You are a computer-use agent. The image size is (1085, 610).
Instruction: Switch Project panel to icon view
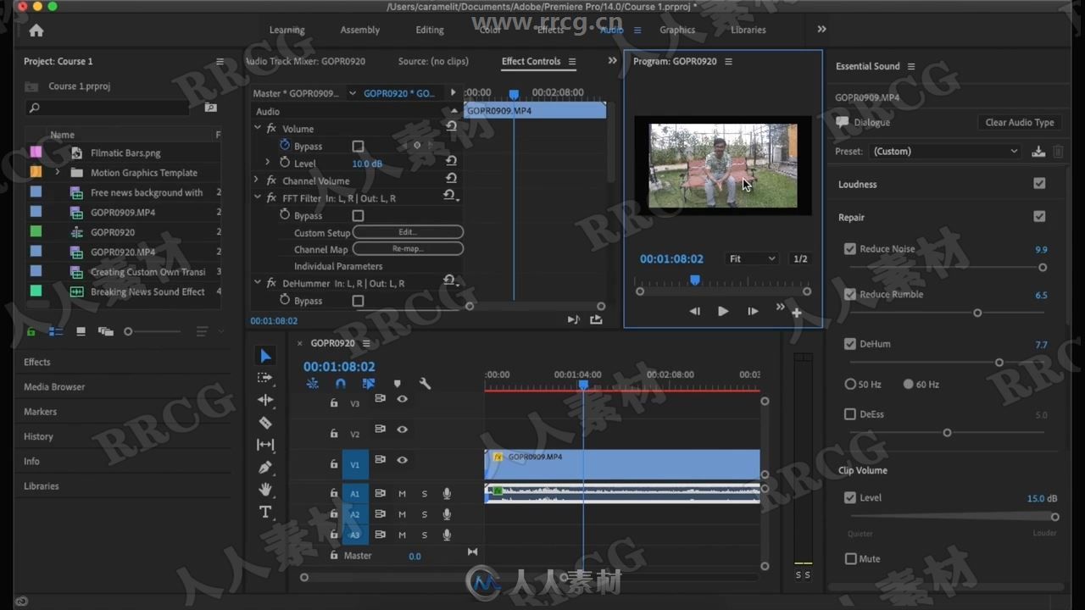click(x=81, y=331)
